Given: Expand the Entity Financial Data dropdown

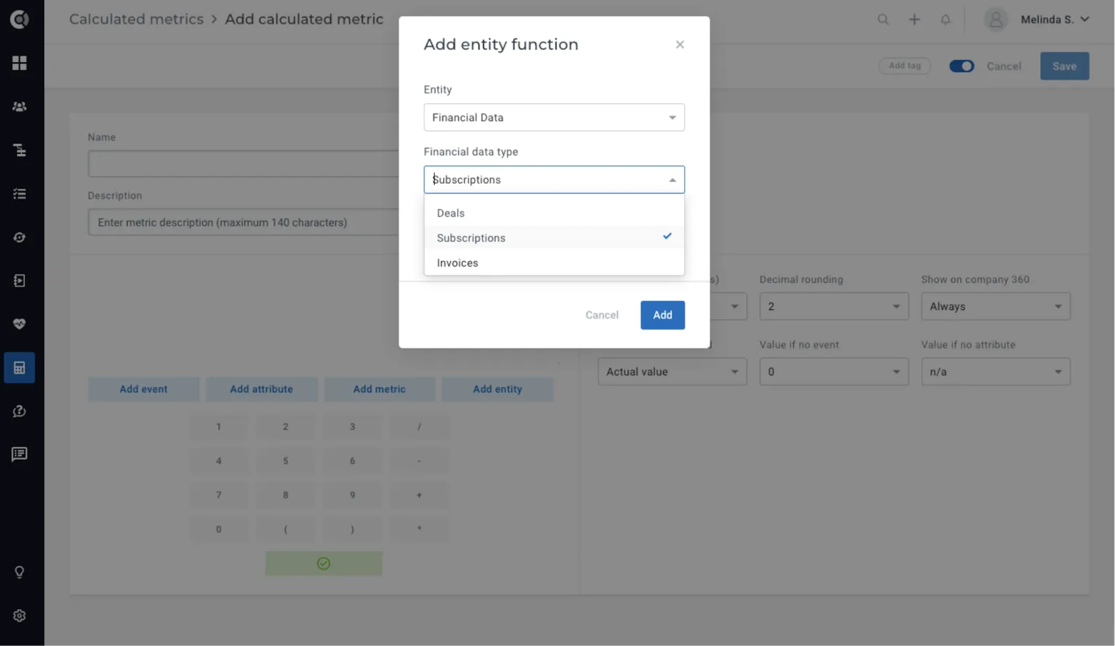Looking at the screenshot, I should click(x=554, y=117).
